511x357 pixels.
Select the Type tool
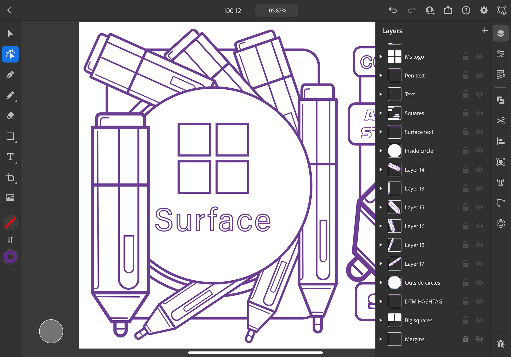(10, 157)
